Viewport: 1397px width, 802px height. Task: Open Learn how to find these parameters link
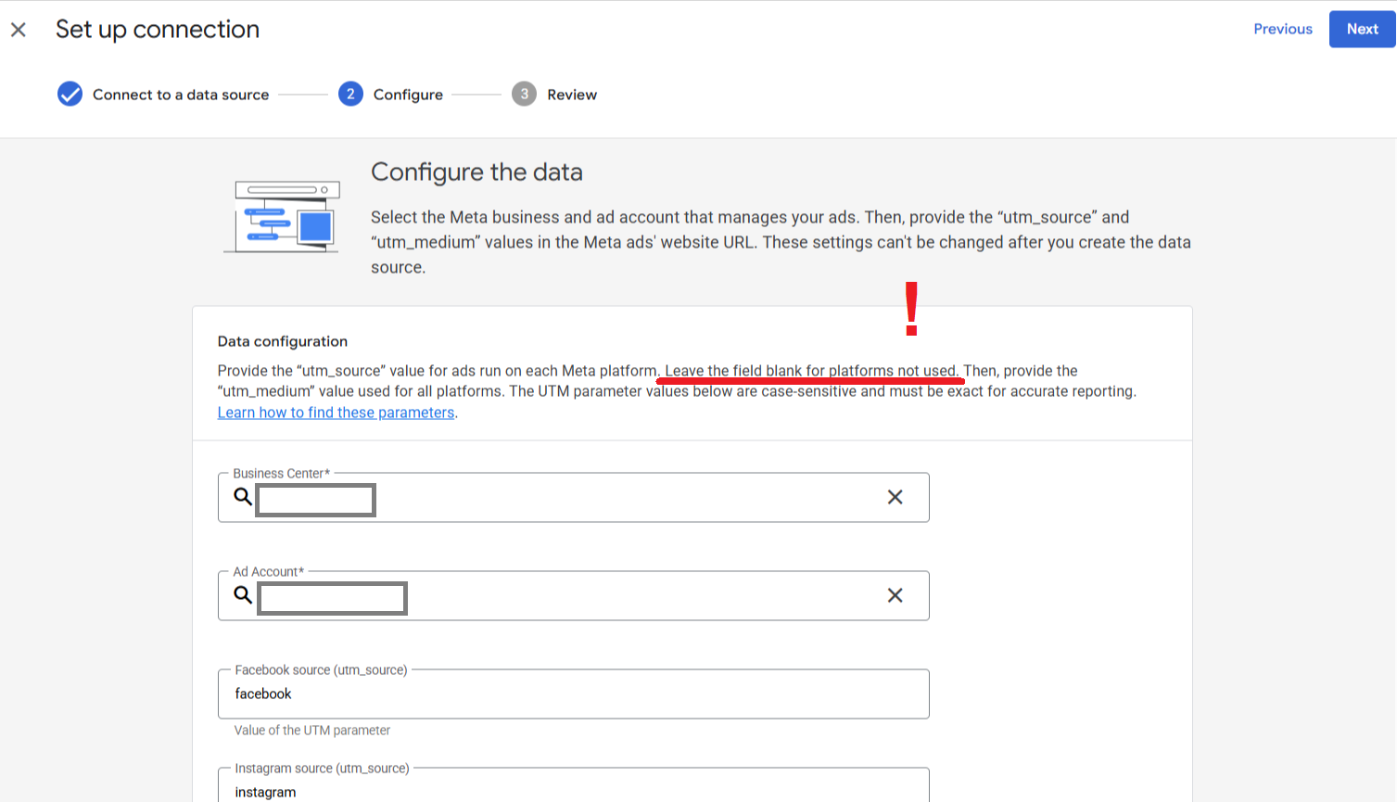pyautogui.click(x=336, y=413)
